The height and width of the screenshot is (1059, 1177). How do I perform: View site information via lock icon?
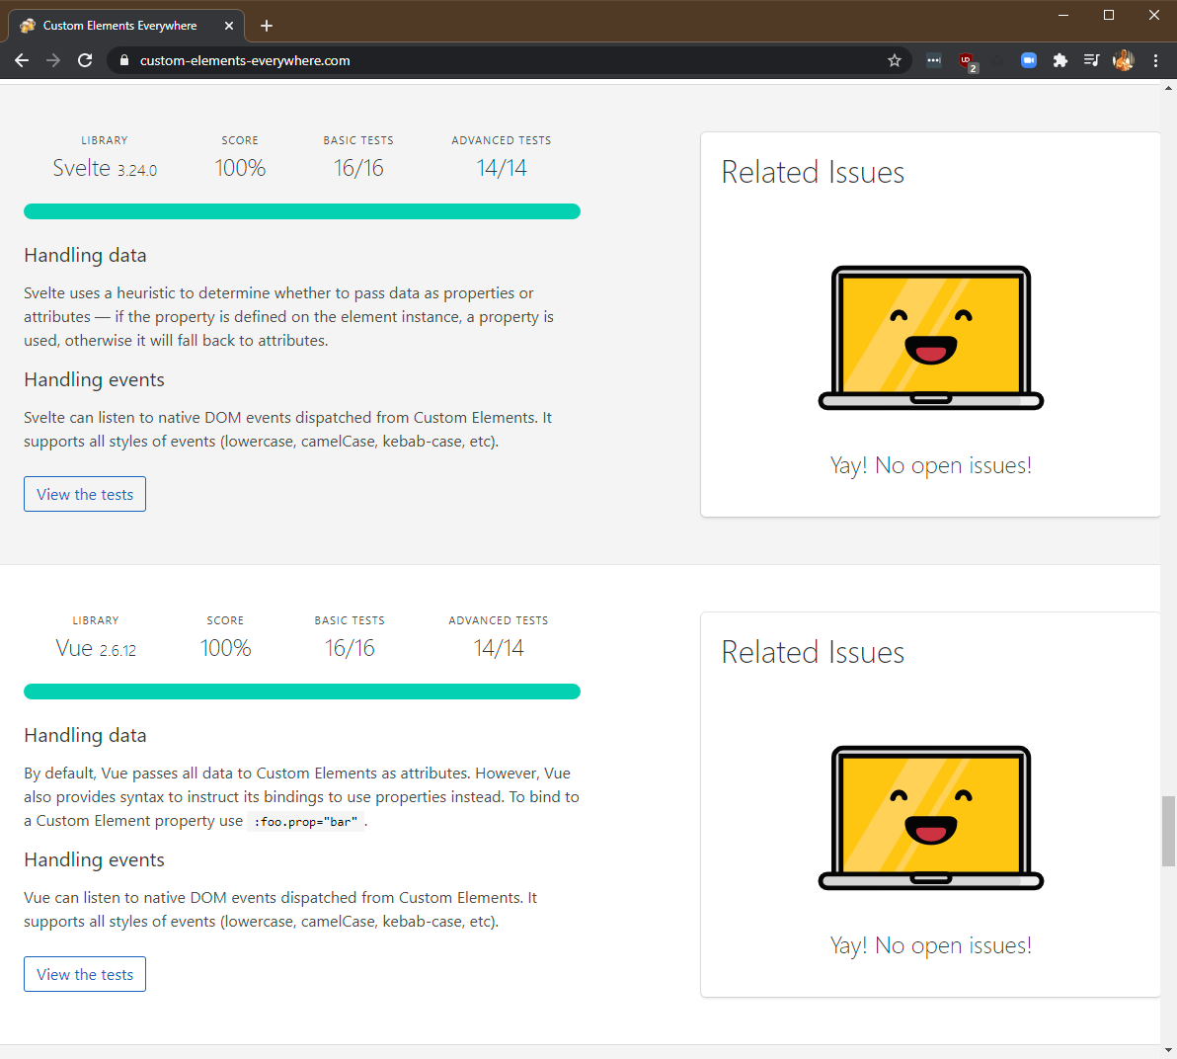click(124, 61)
